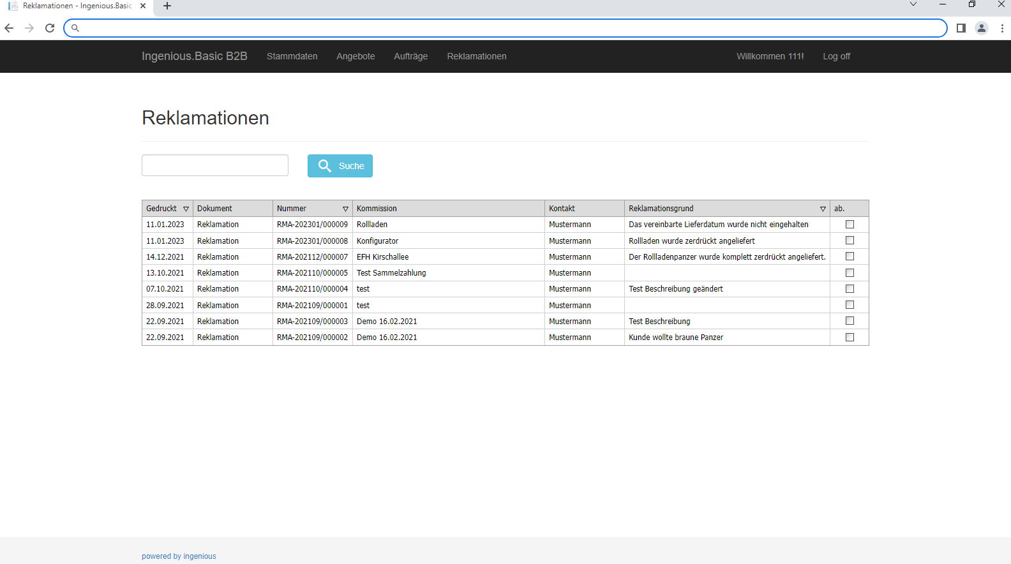Click the Ingenious.Basic B2B brand link
The height and width of the screenshot is (564, 1011).
194,56
